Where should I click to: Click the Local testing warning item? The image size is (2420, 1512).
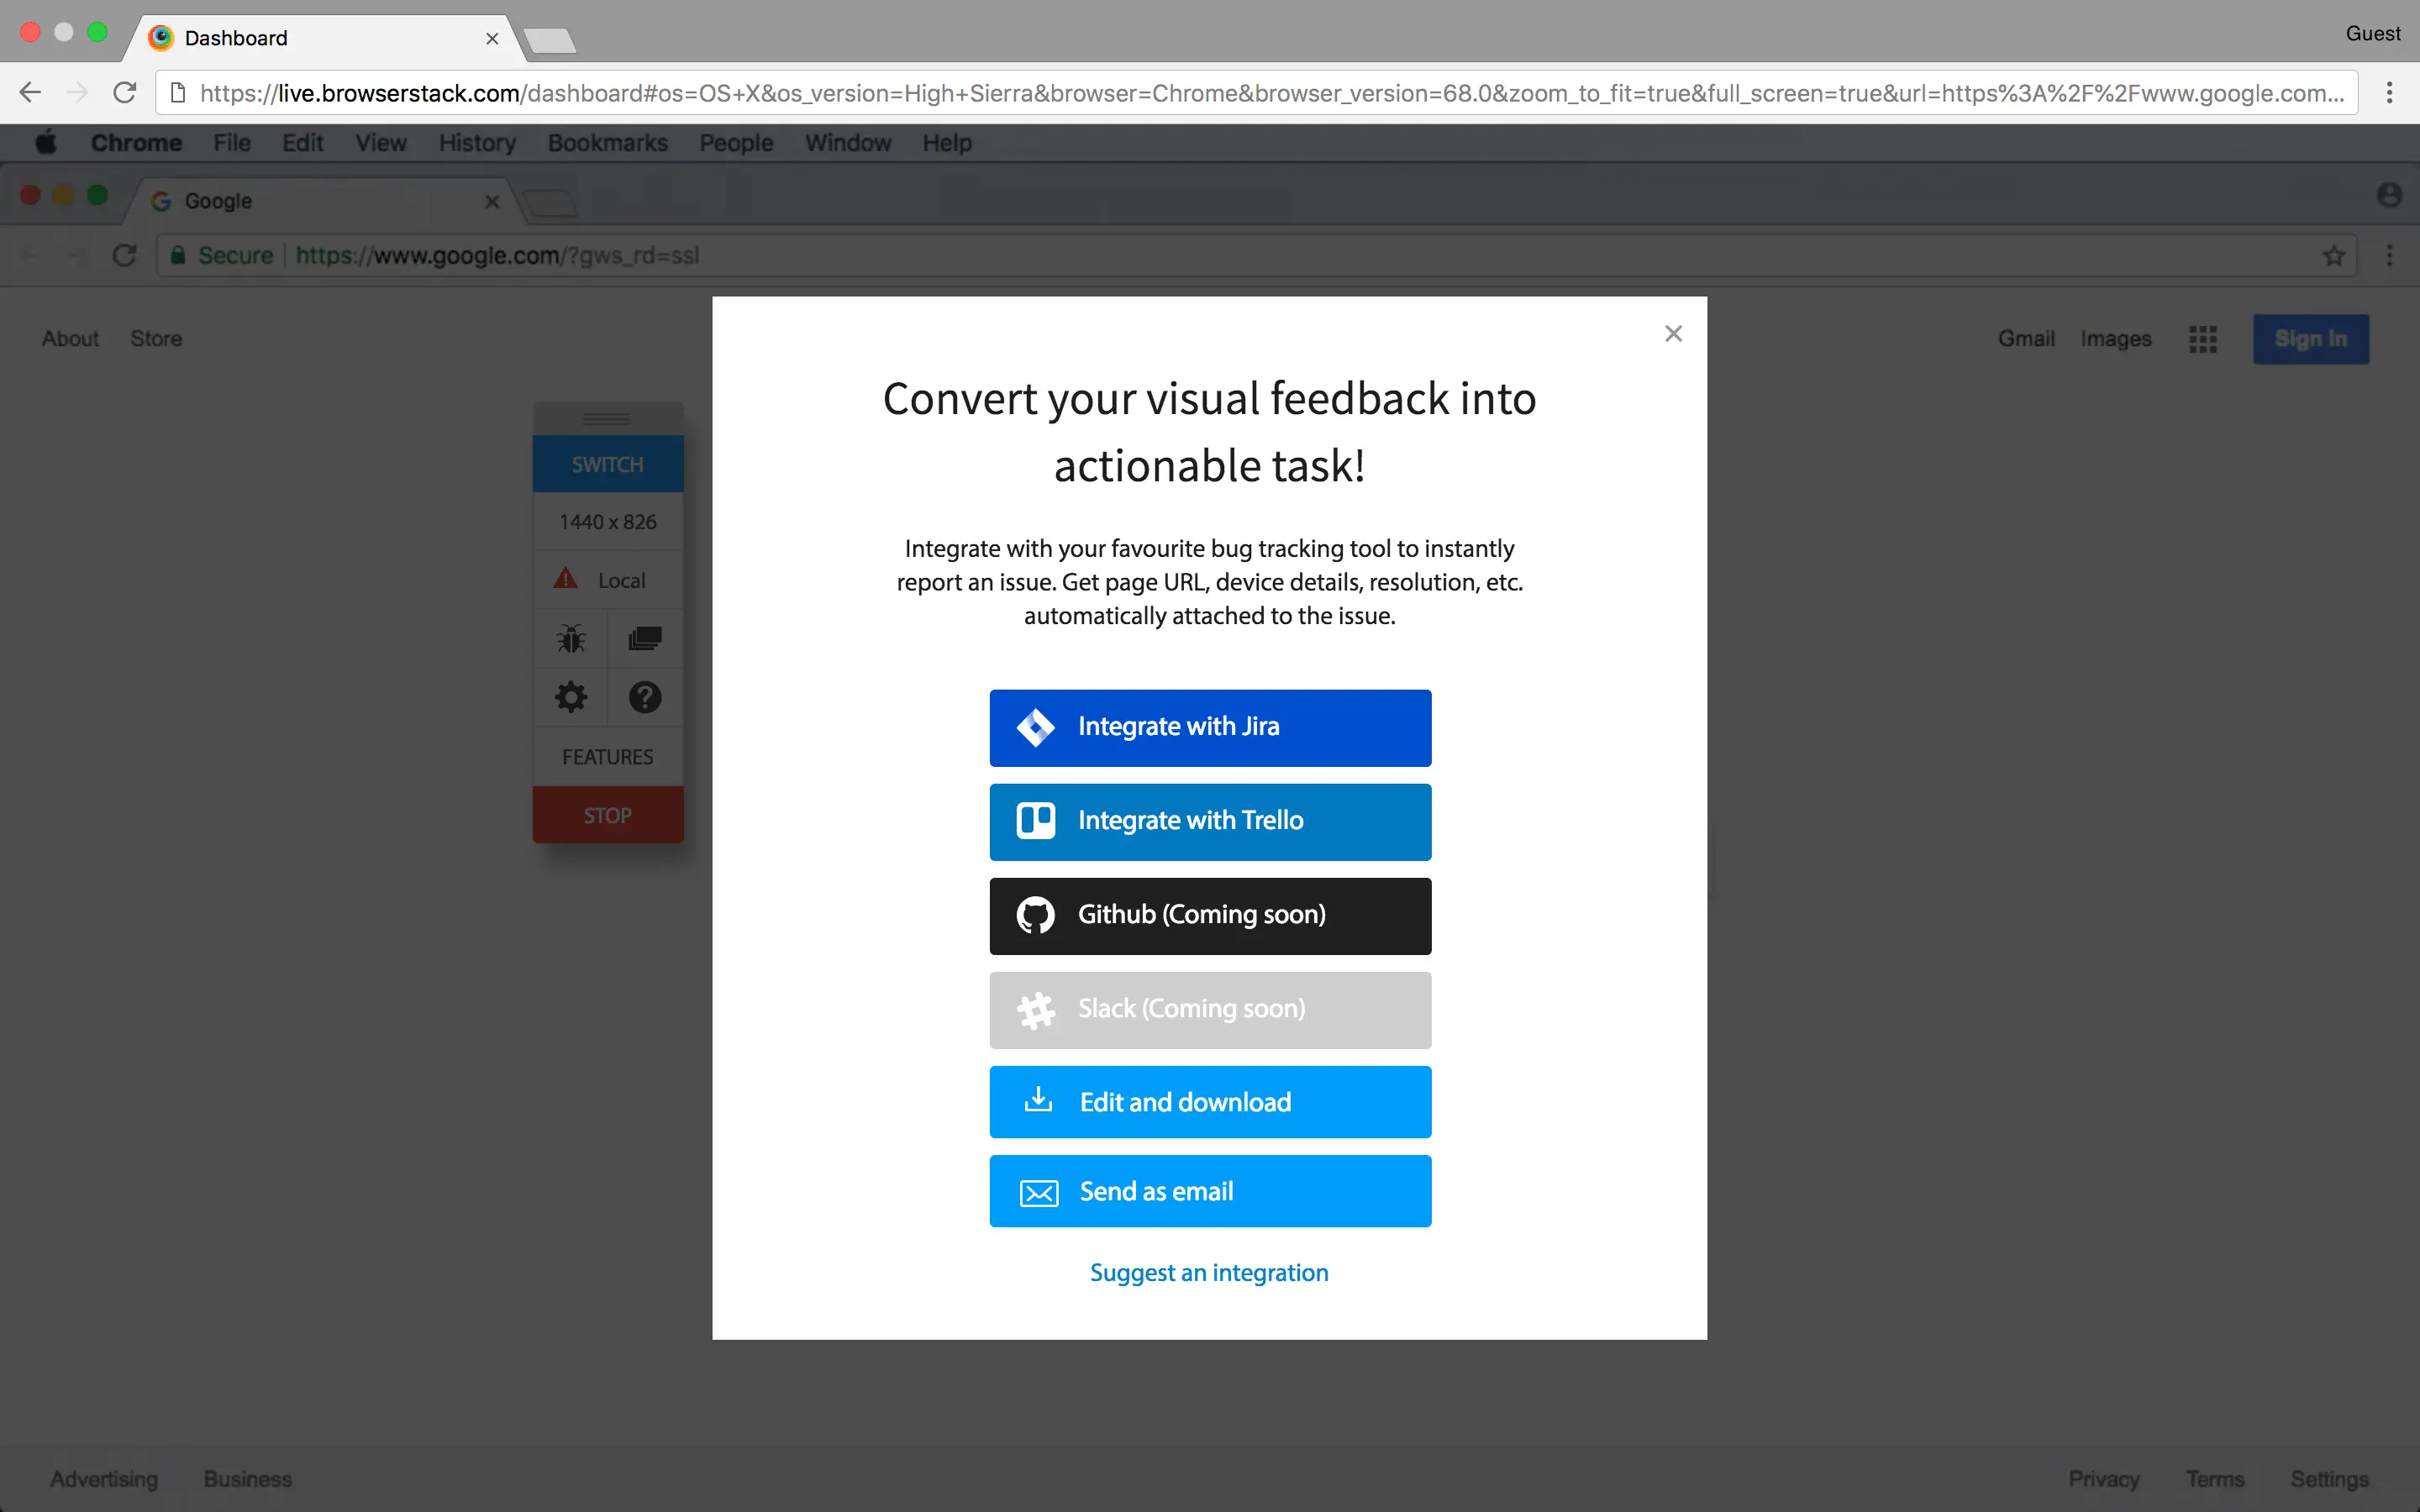(x=608, y=580)
